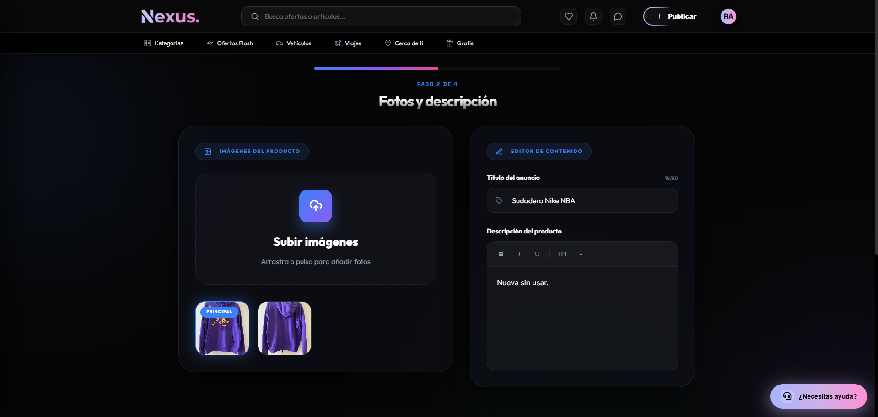Open the Viajes section
The width and height of the screenshot is (878, 417).
(348, 43)
